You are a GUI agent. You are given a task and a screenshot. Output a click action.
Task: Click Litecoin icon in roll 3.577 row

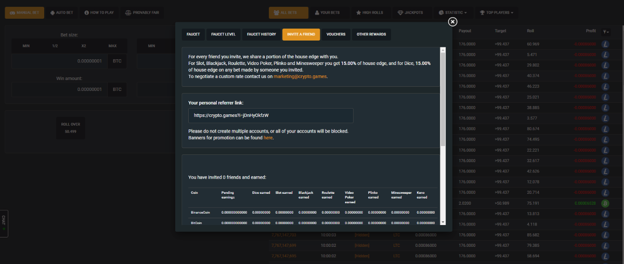click(x=605, y=118)
